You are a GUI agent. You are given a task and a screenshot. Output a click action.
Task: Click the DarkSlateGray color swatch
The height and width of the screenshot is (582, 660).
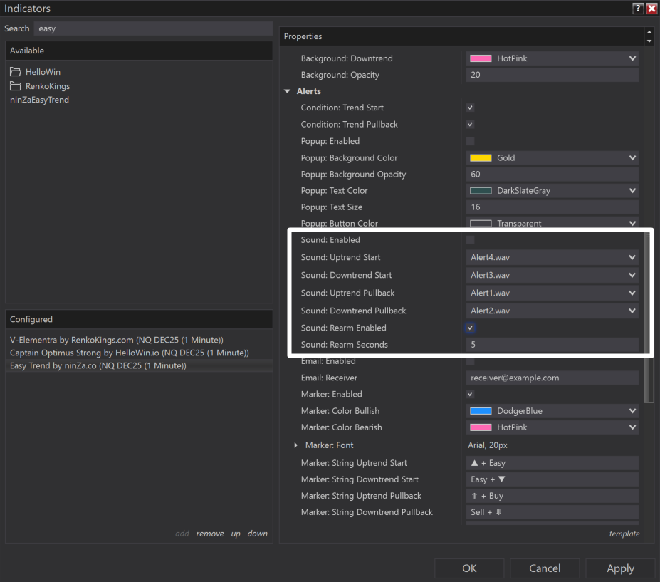(481, 191)
